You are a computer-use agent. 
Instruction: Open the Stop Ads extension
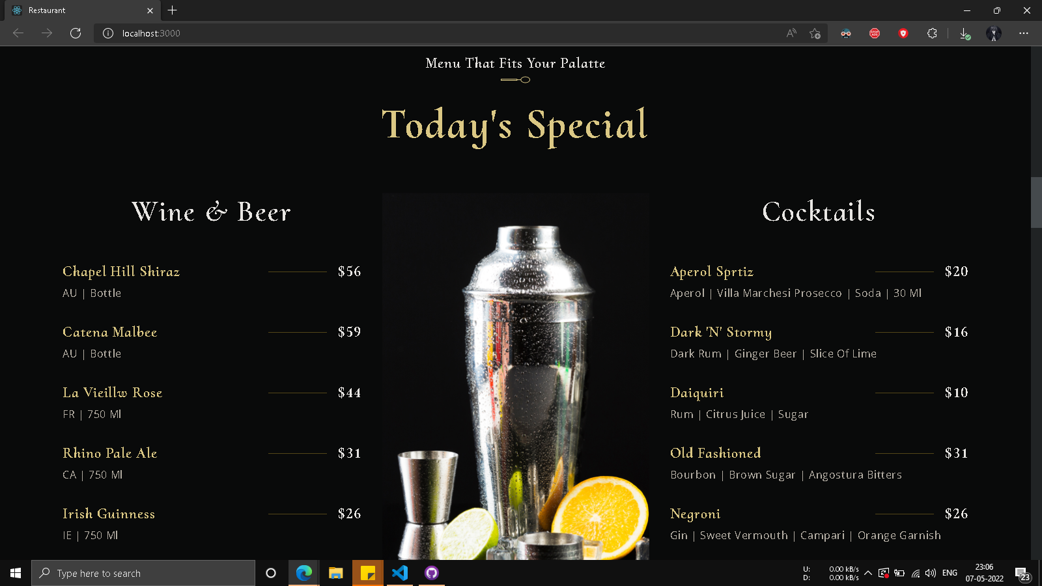875,33
